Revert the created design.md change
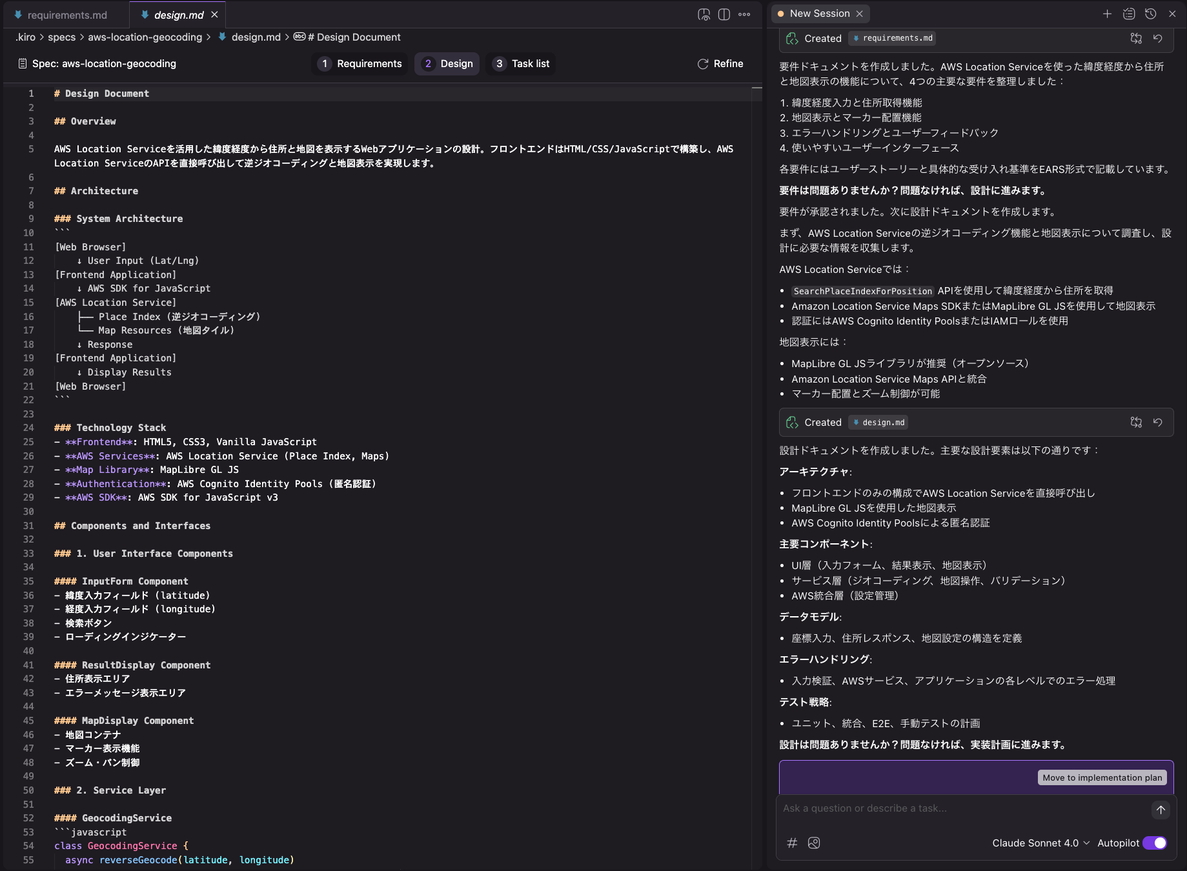Image resolution: width=1187 pixels, height=871 pixels. pos(1158,423)
